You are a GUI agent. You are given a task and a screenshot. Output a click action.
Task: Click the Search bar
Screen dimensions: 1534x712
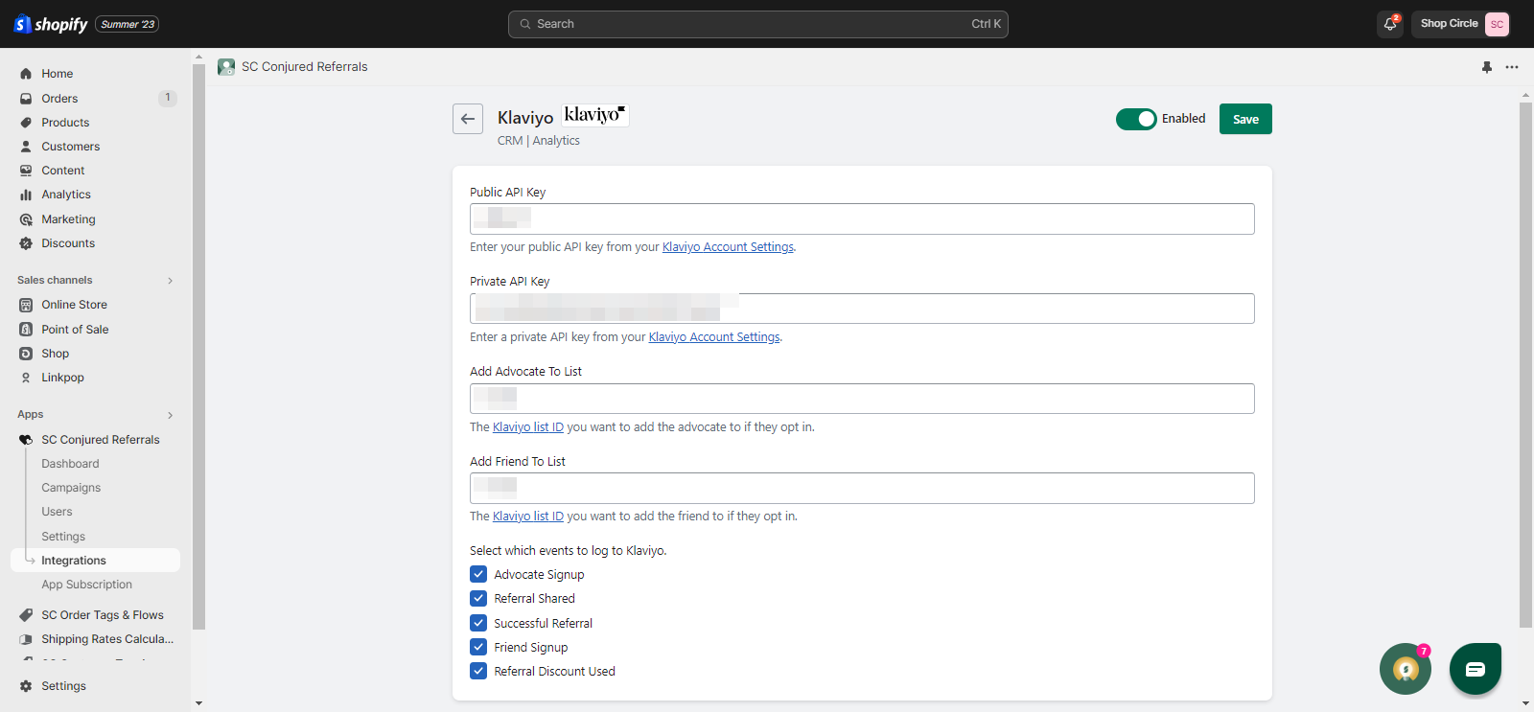(757, 24)
